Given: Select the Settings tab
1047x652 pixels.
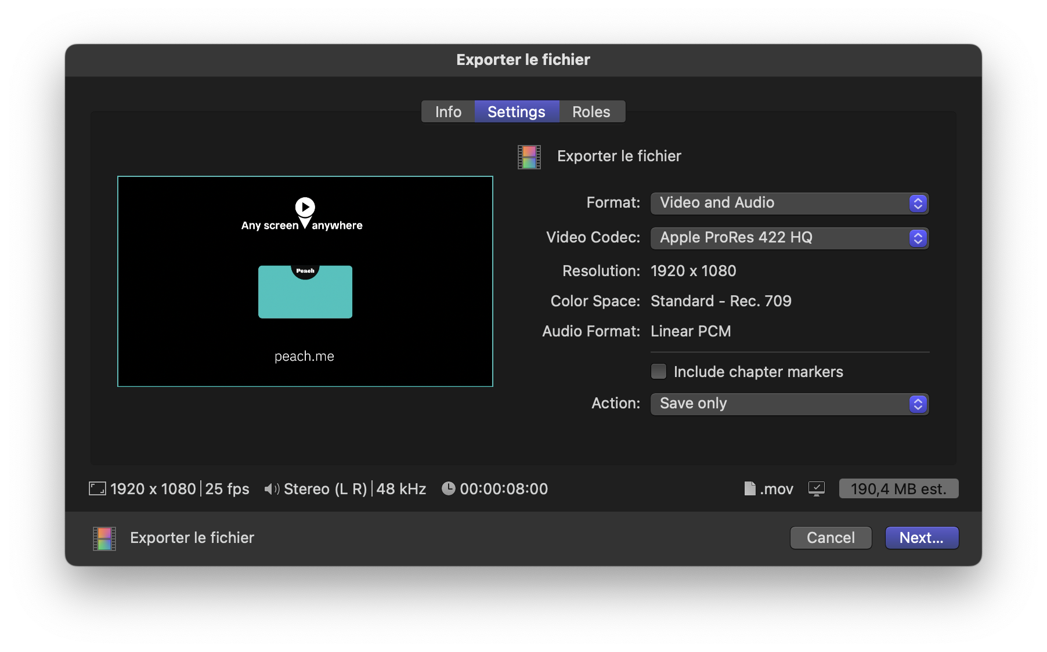Looking at the screenshot, I should [x=517, y=111].
